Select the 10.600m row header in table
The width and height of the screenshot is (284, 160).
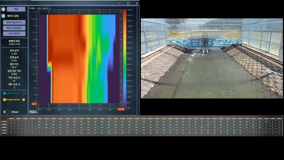[x=4, y=125]
